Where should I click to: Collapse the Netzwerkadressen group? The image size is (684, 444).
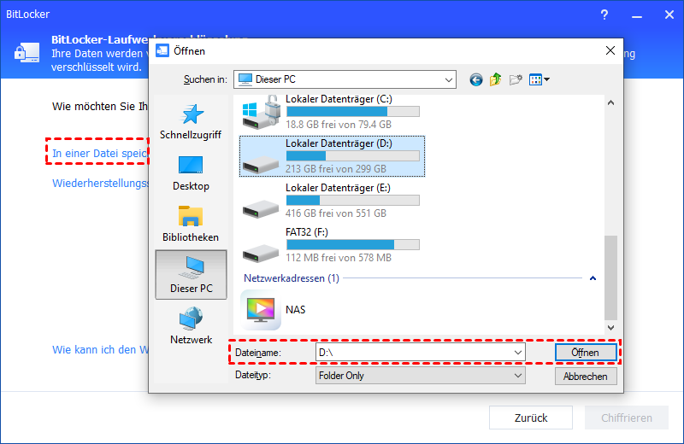(x=593, y=278)
